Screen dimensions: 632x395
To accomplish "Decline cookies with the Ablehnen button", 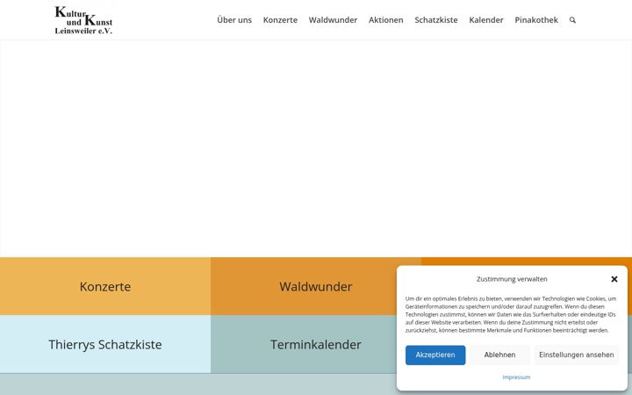I will click(499, 355).
